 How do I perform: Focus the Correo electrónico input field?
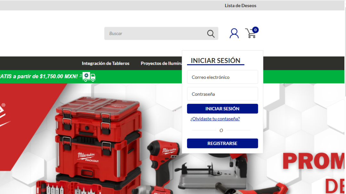222,77
